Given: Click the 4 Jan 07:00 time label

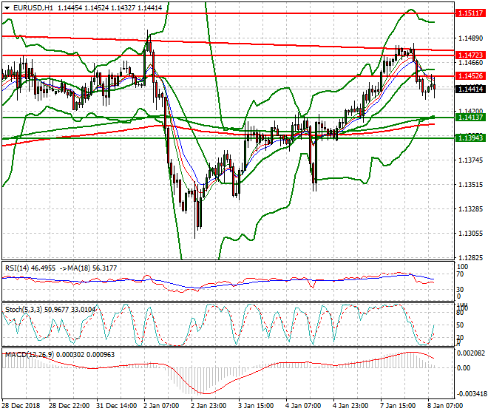Looking at the screenshot, I should (x=303, y=406).
